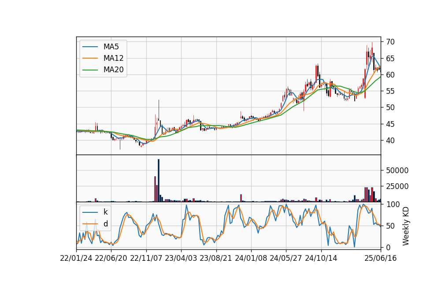Click the volume axis label 25000
The width and height of the screenshot is (423, 304).
397,186
